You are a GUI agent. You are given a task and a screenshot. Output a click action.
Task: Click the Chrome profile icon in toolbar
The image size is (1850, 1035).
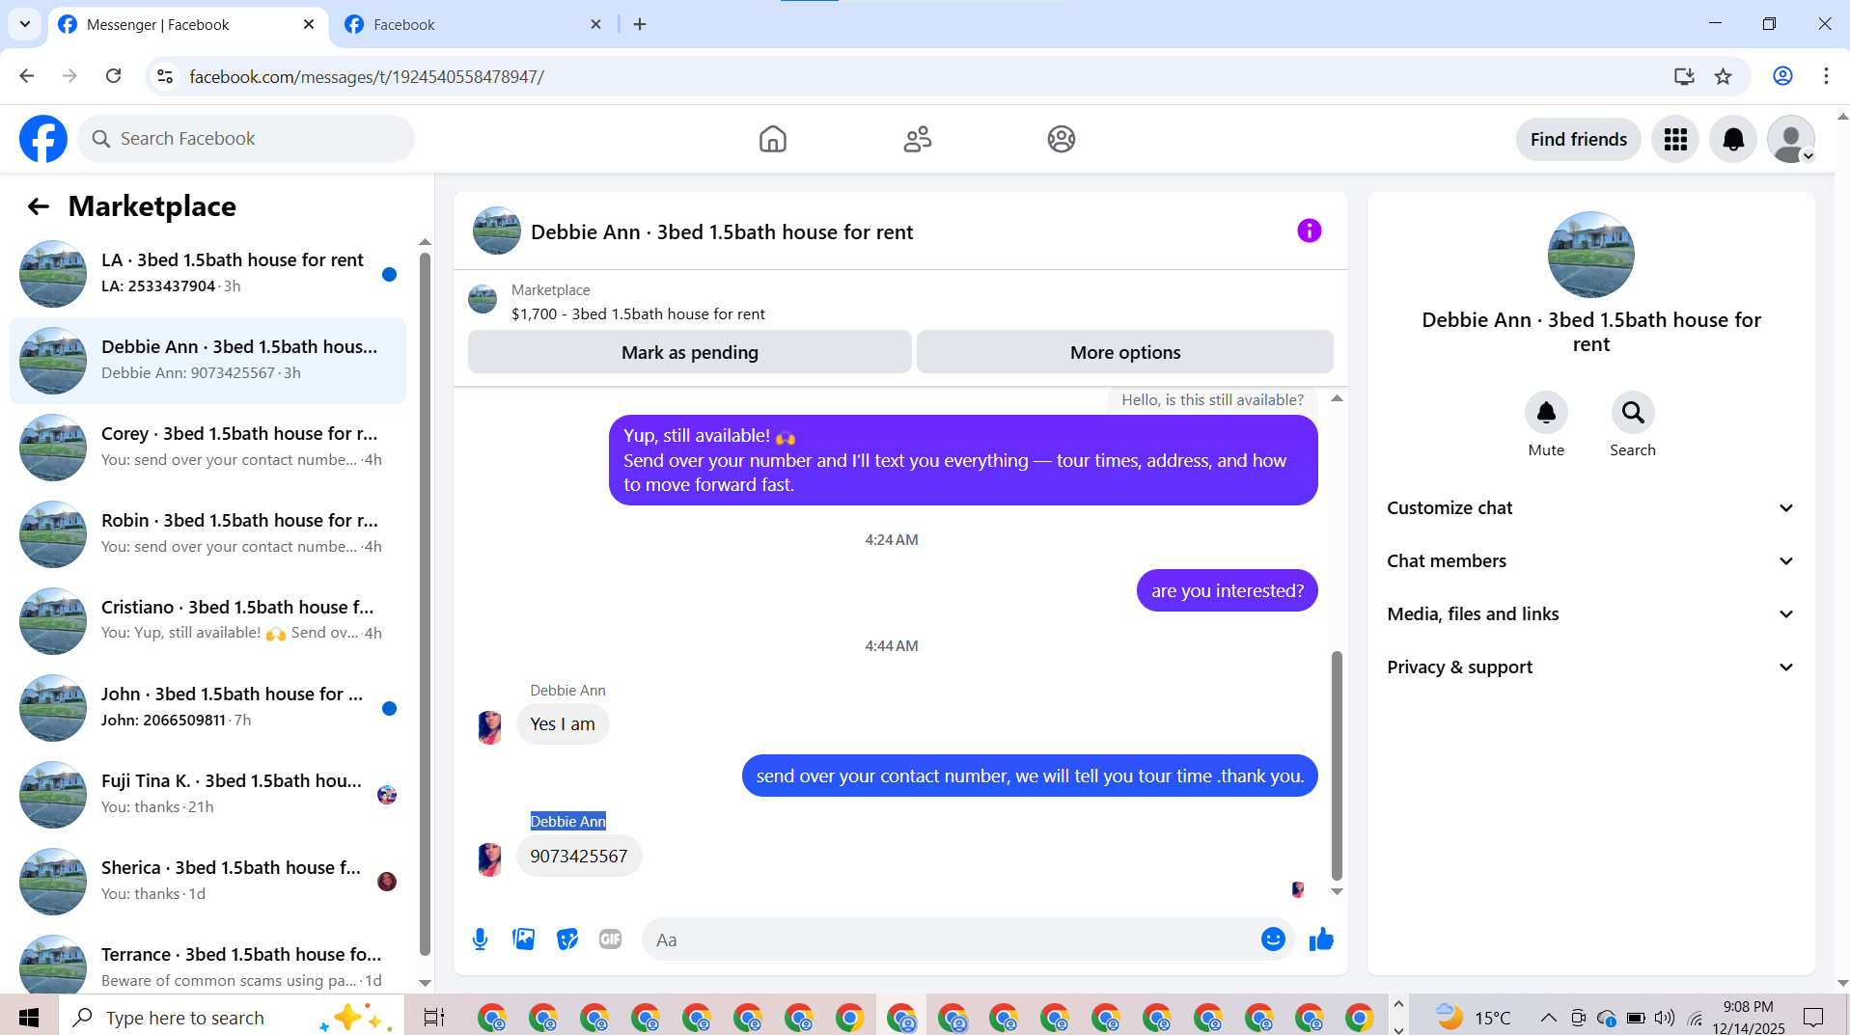pyautogui.click(x=1782, y=76)
